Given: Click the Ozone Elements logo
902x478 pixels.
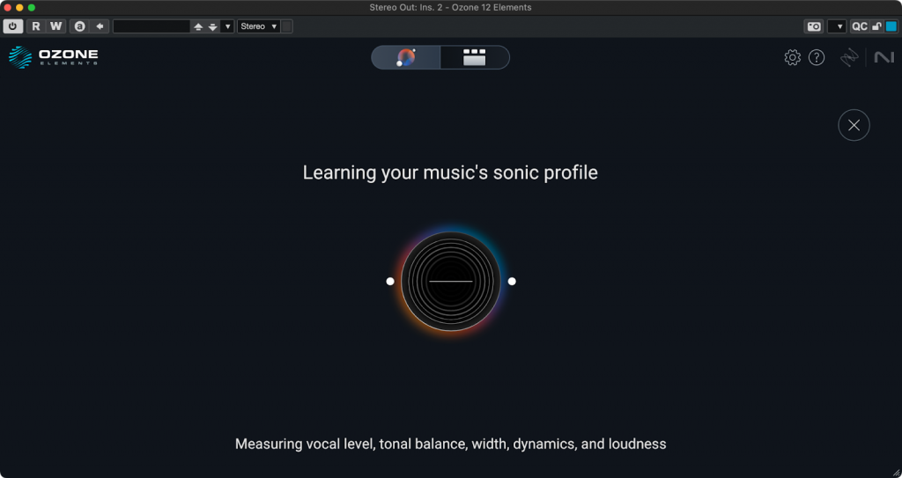Looking at the screenshot, I should click(54, 58).
